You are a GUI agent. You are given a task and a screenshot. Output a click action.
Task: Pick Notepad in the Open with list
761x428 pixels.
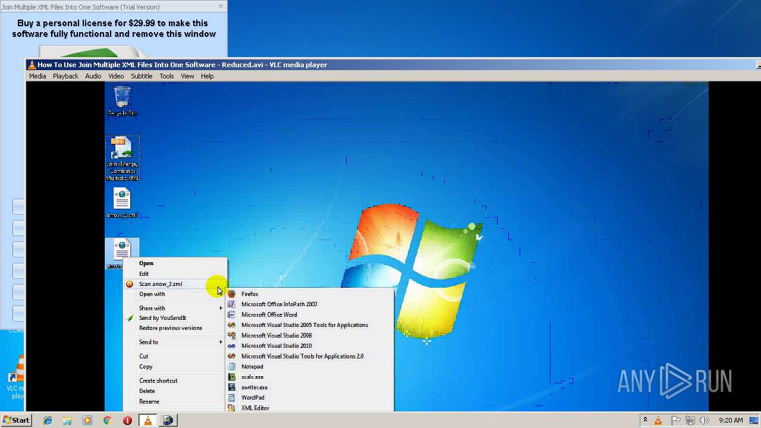[252, 367]
